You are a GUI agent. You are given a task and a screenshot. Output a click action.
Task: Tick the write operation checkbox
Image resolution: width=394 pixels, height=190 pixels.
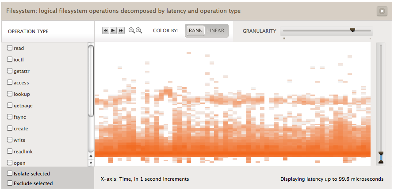(x=10, y=140)
